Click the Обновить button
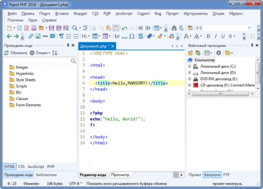Image resolution: width=263 pixels, height=189 pixels. click(16, 53)
